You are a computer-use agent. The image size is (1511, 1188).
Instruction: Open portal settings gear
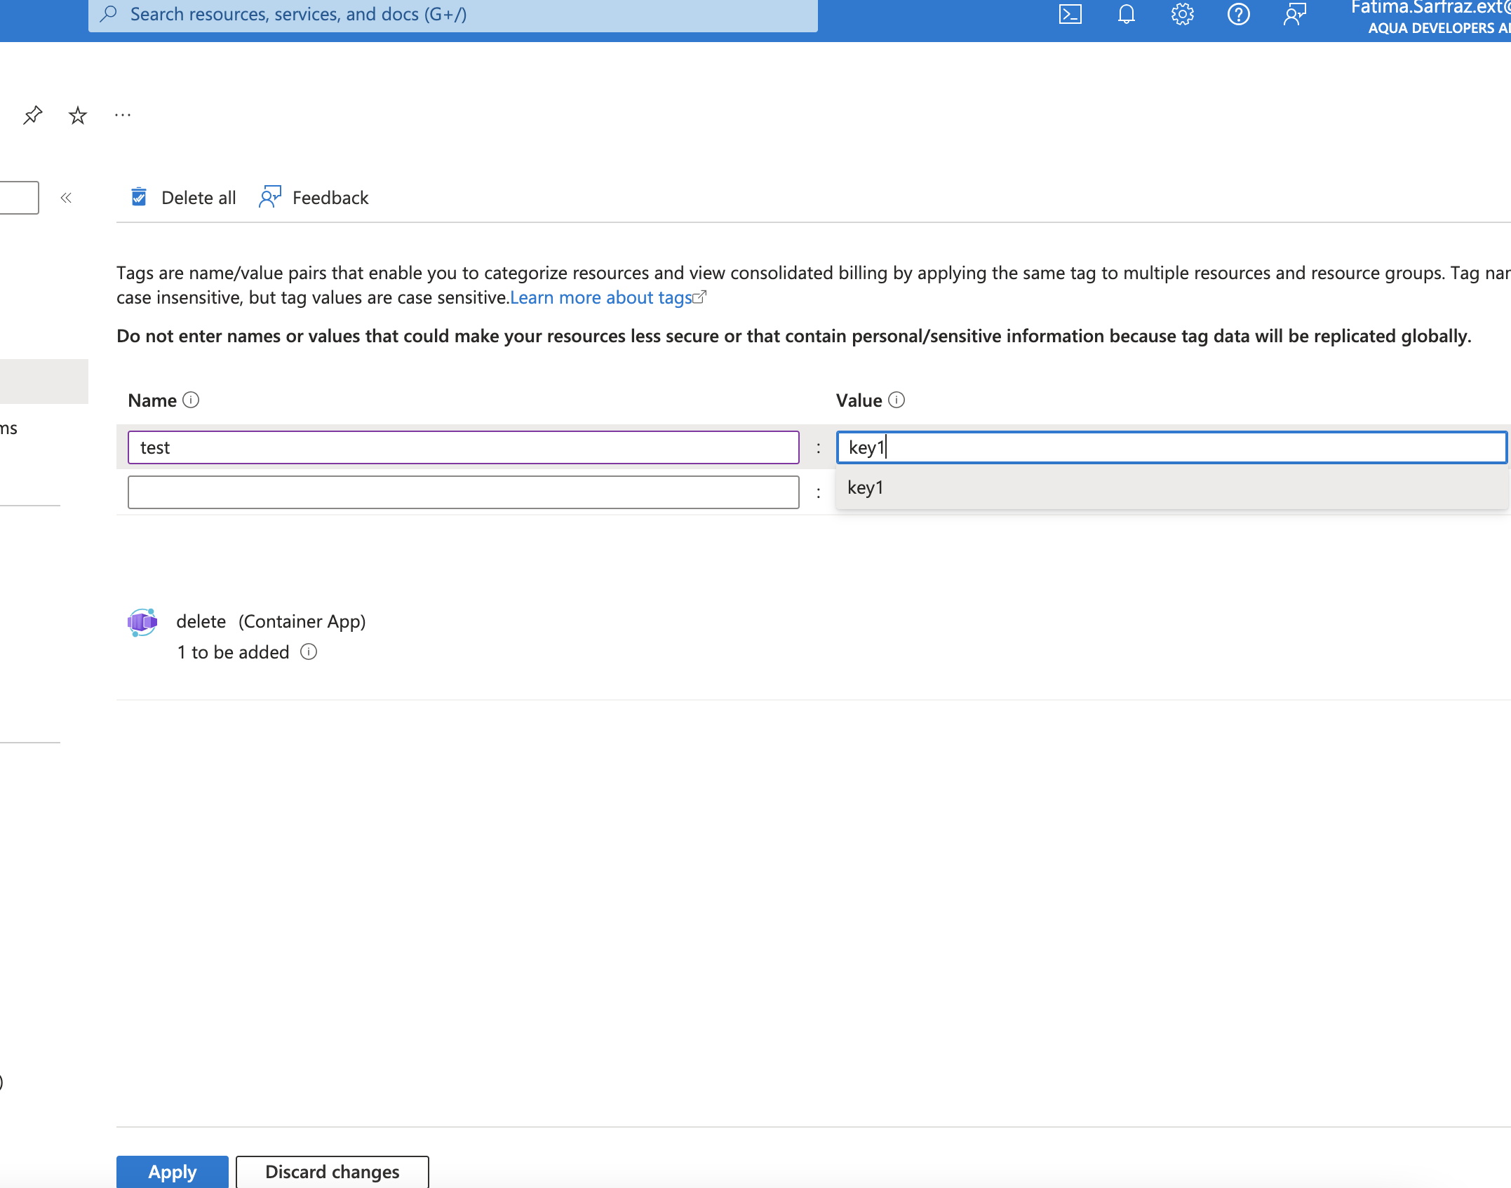pos(1182,14)
